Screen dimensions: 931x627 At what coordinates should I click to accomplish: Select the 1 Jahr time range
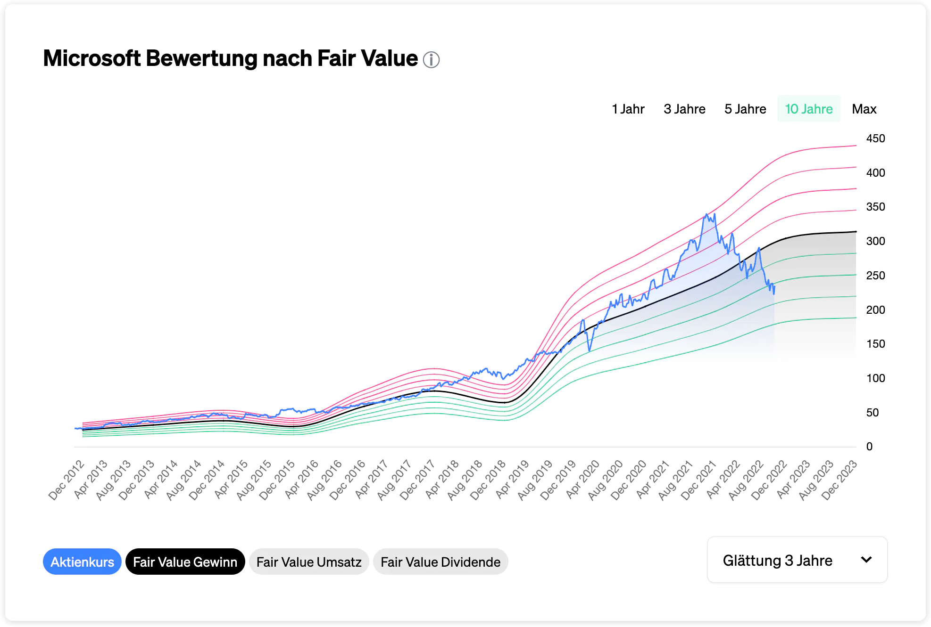(628, 109)
